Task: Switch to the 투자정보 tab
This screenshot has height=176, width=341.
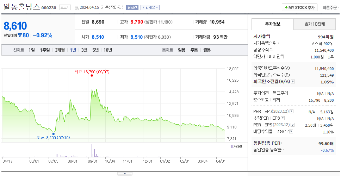Action: pyautogui.click(x=273, y=24)
